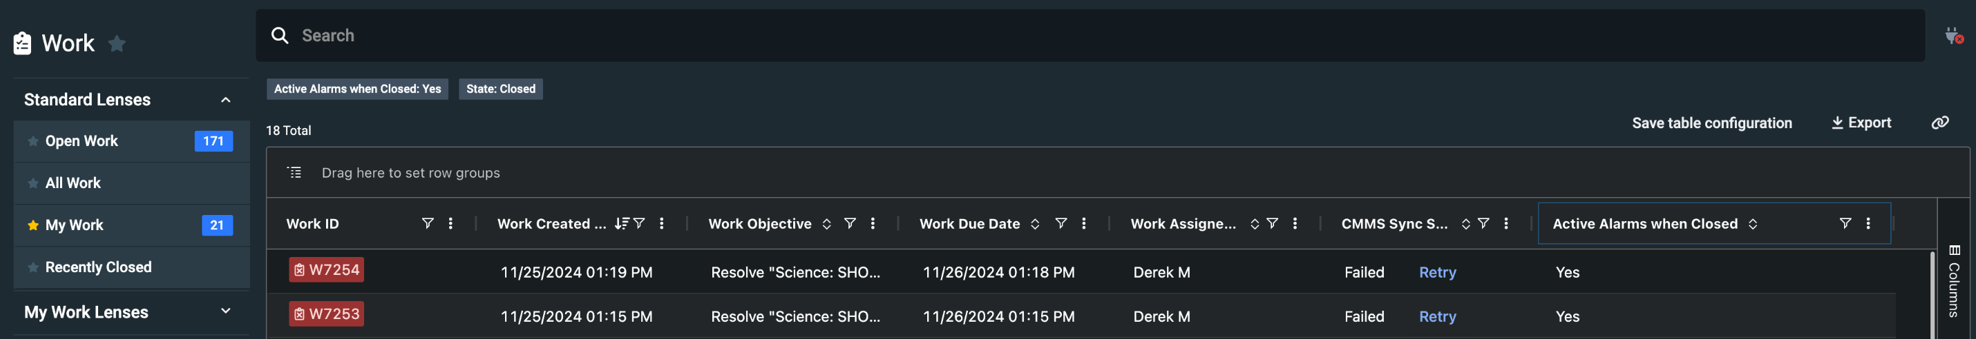Open the Work Objective column menu
The width and height of the screenshot is (1976, 339).
pos(872,223)
